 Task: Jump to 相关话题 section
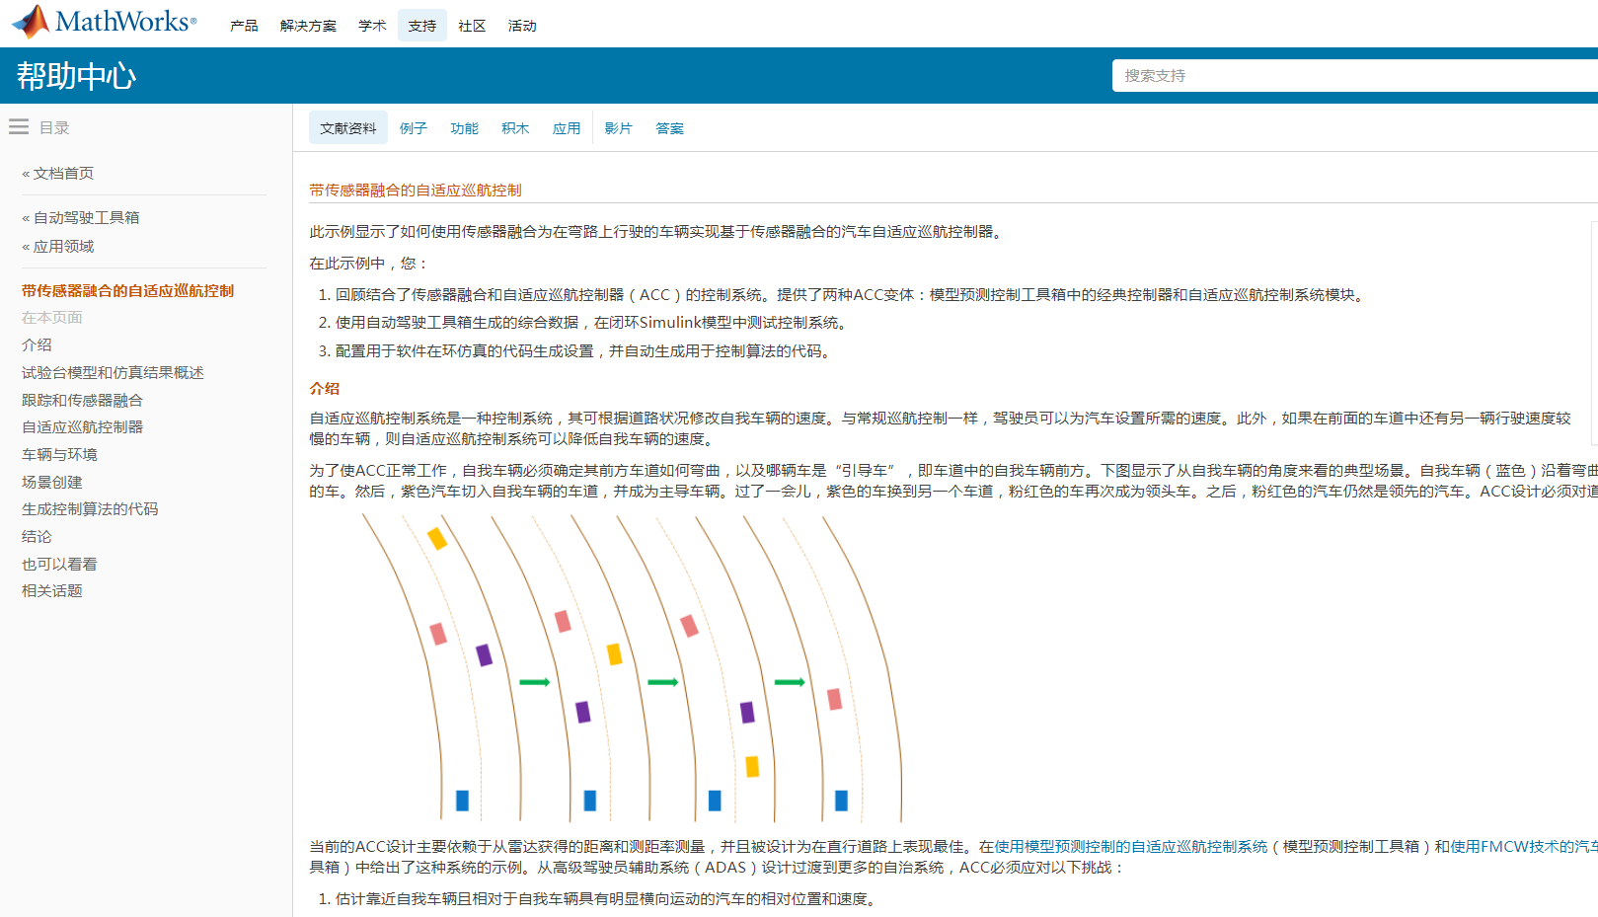[x=52, y=591]
